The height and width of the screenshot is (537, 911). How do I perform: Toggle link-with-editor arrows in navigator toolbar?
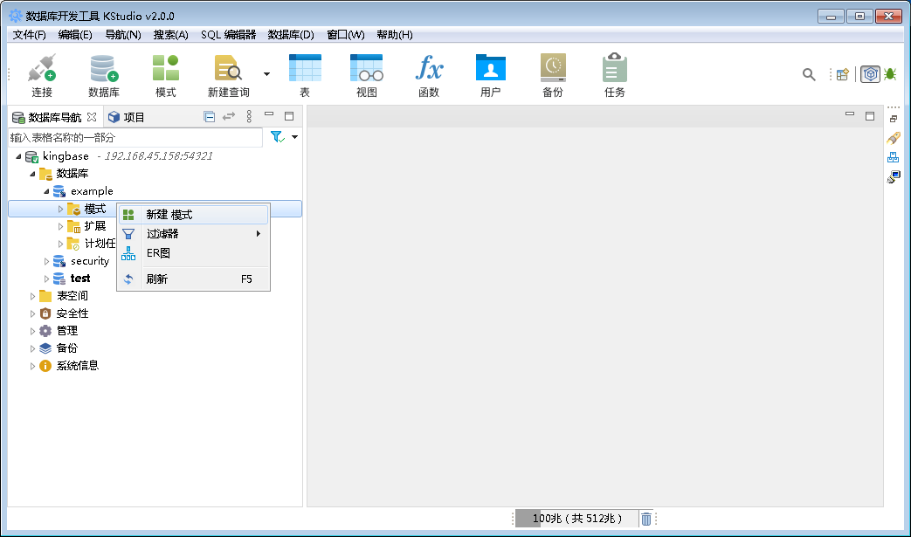click(229, 115)
